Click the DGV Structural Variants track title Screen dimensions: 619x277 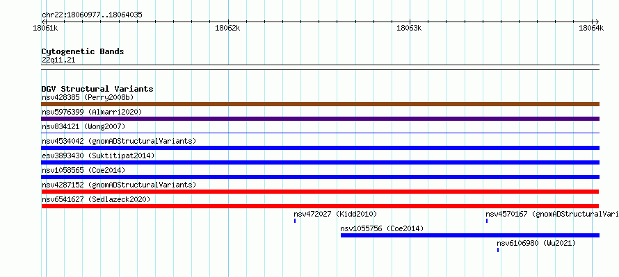(97, 89)
